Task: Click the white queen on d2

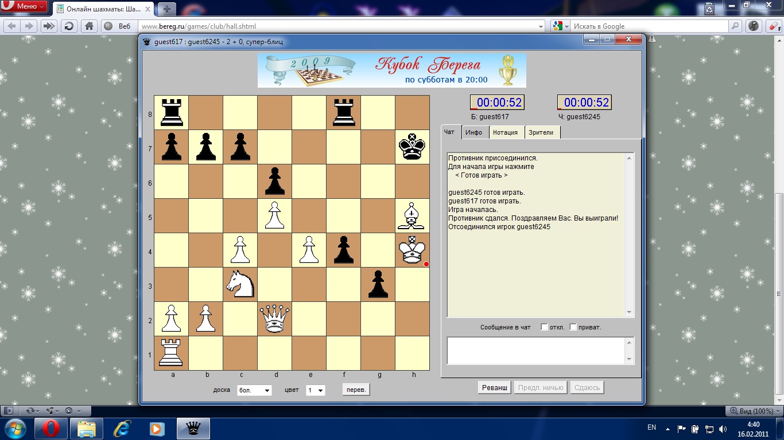Action: point(274,319)
